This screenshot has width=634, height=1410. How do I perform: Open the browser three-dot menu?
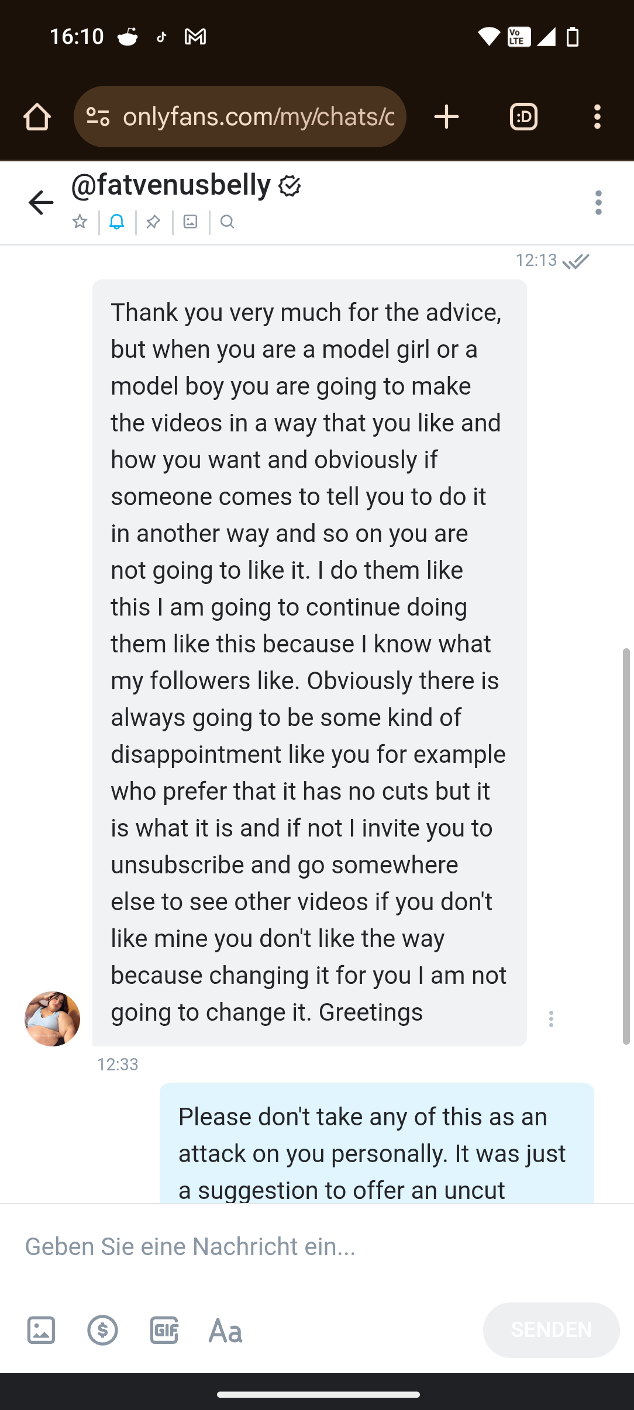point(597,117)
